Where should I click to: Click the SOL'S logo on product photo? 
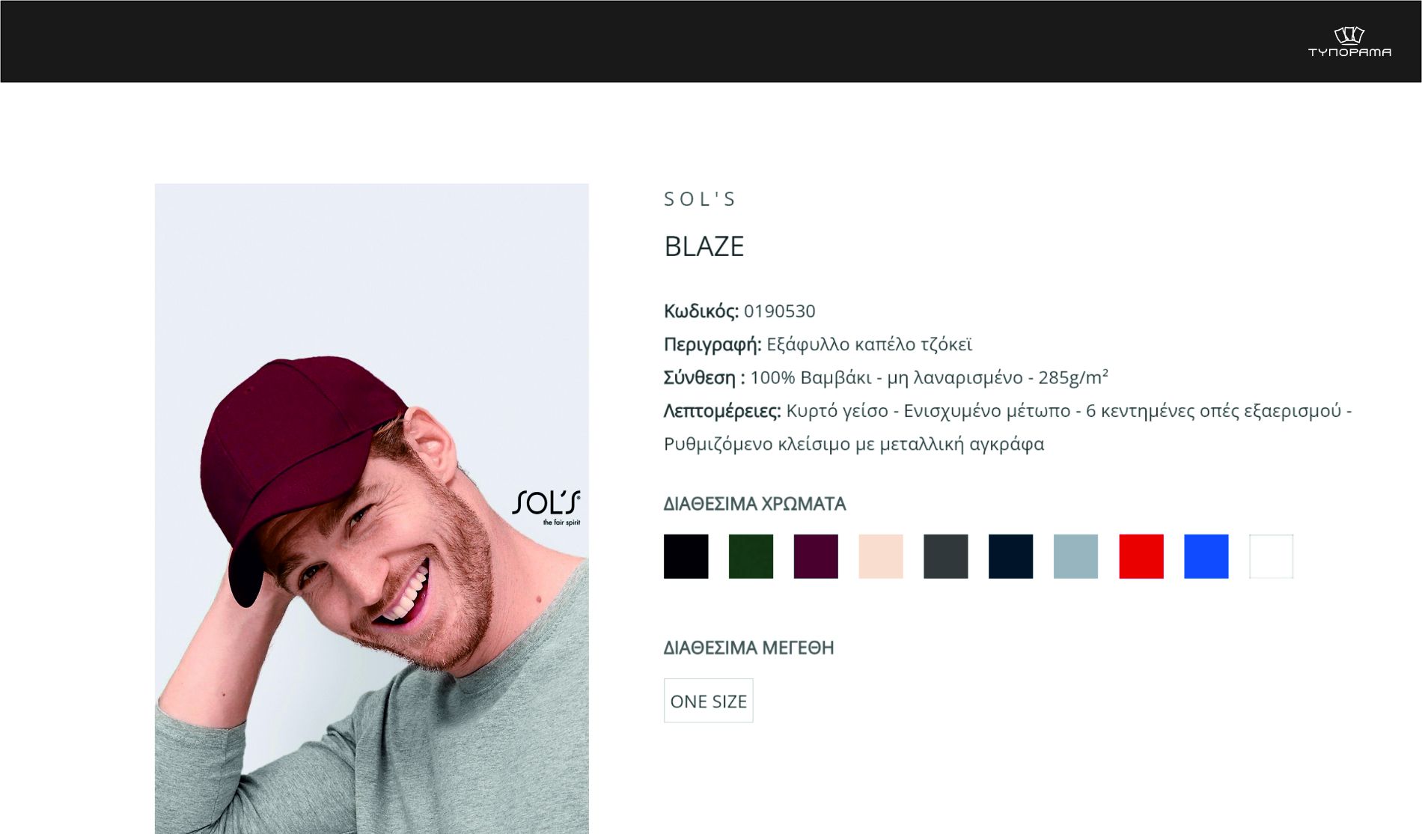pos(546,508)
